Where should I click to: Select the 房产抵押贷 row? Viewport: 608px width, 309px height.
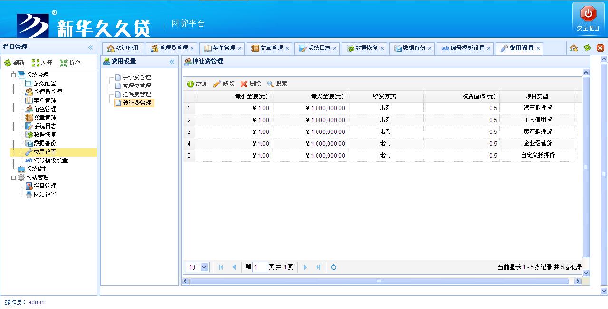[x=380, y=132]
